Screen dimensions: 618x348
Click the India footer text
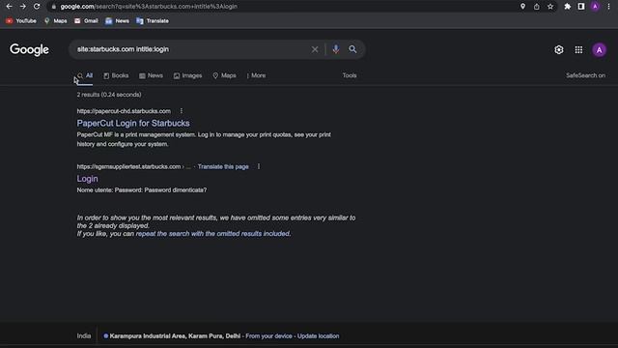point(84,336)
